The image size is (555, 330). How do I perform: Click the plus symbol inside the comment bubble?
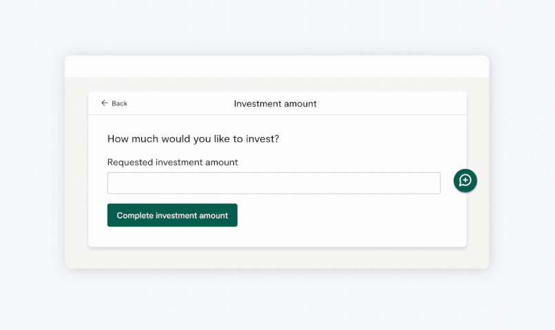(465, 181)
